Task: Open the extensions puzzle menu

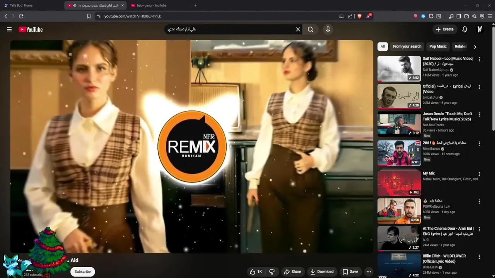Action: coord(431,16)
